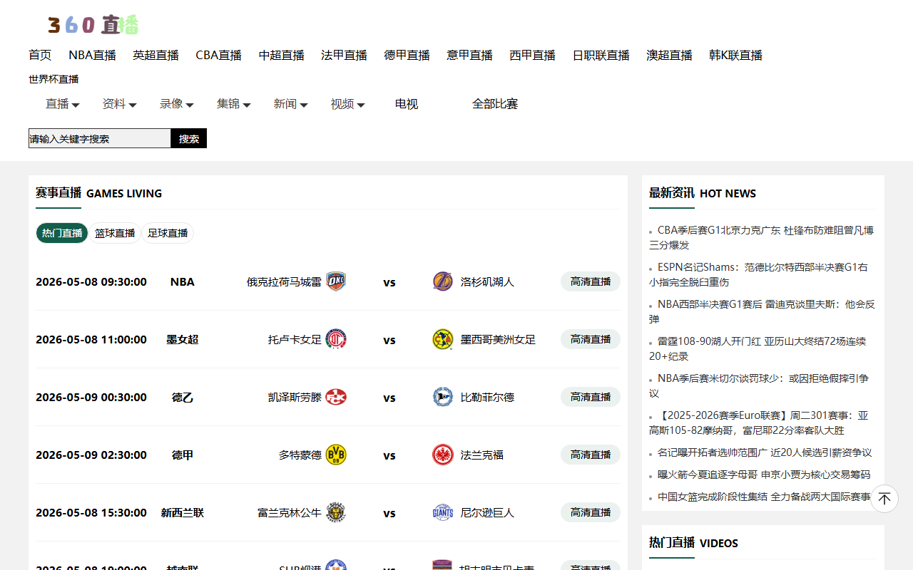Open 意甲直播 in top navigation
This screenshot has height=570, width=913.
(469, 55)
